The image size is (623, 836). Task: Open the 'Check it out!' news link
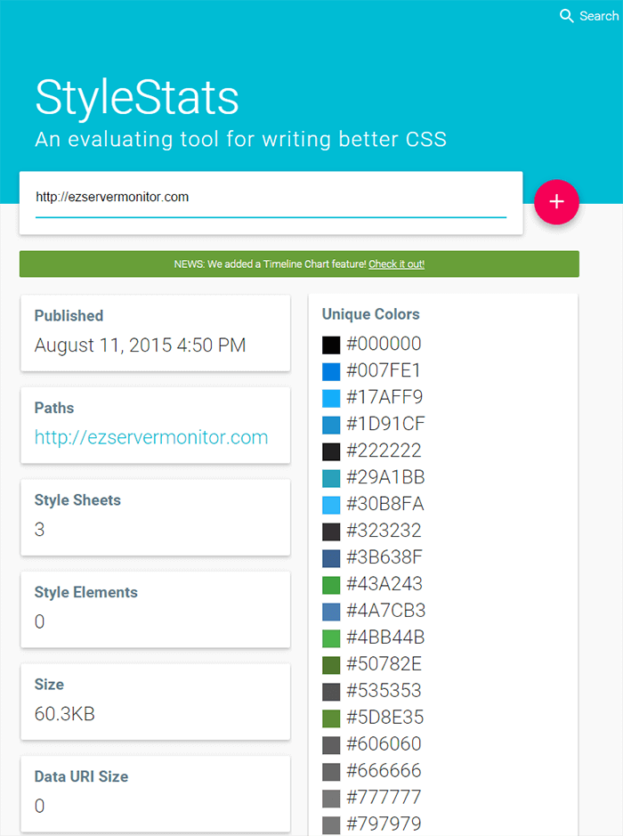[x=396, y=264]
